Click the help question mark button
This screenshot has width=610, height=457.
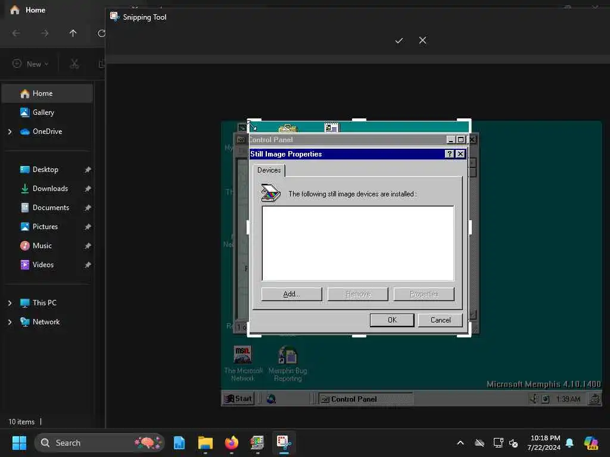(449, 154)
